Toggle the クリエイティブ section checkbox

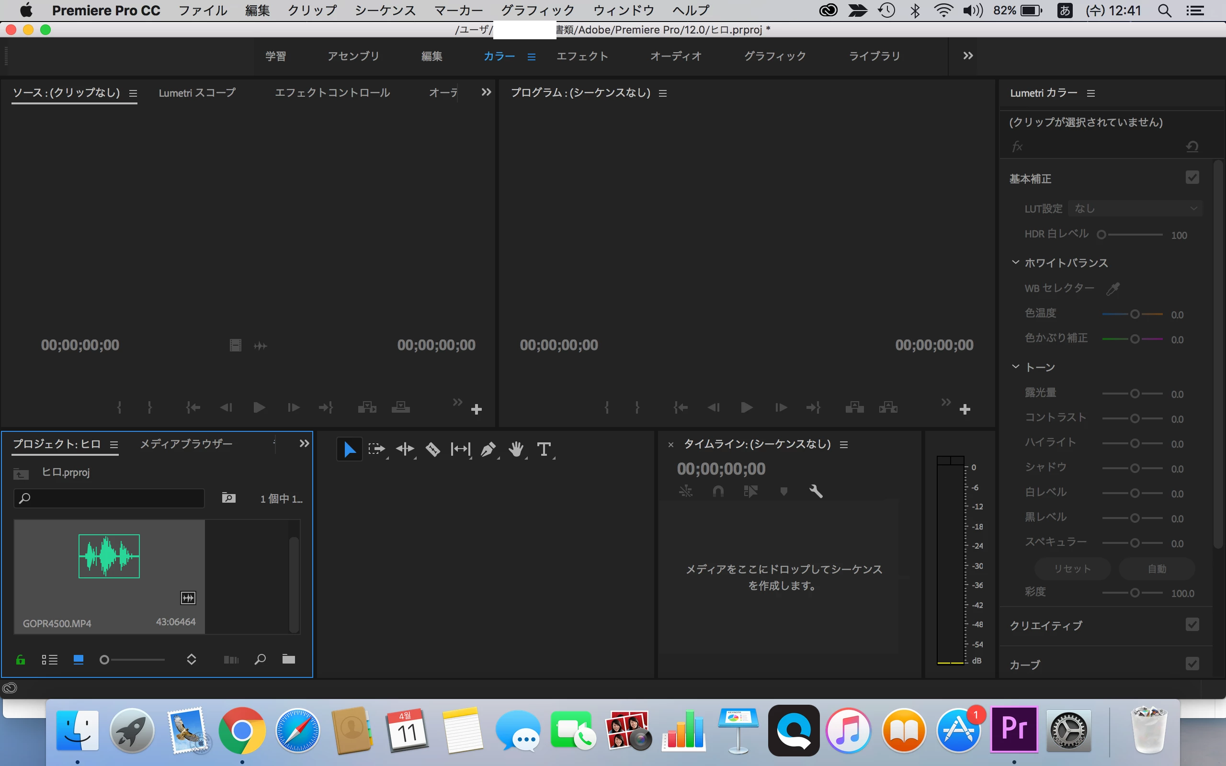tap(1192, 625)
